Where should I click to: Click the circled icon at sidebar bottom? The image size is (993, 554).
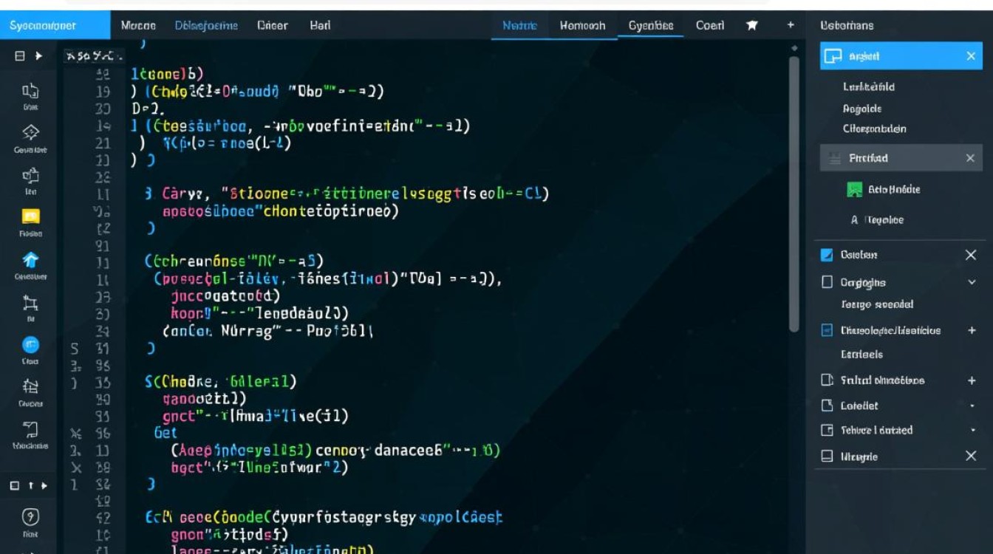tap(30, 517)
